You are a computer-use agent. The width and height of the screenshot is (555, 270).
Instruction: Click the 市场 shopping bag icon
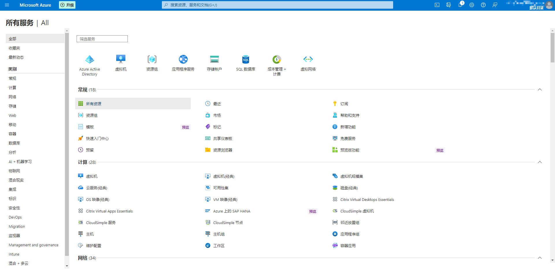(x=208, y=115)
